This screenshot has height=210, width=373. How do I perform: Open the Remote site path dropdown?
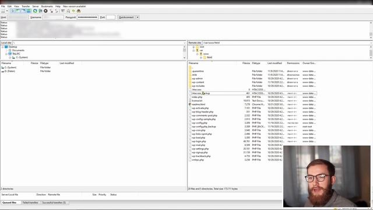[x=371, y=43]
